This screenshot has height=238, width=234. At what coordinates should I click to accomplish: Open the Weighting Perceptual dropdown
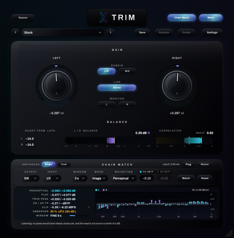[124, 178]
